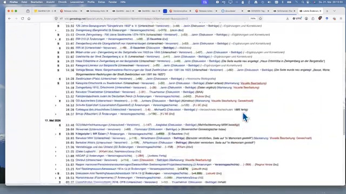
Task: Go to the Firefox home page
Action: [29, 19]
